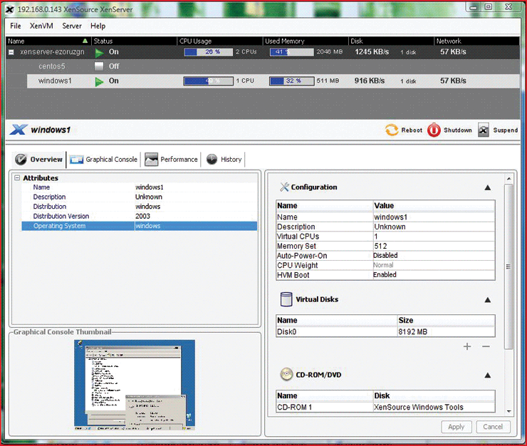527x446 pixels.
Task: Collapse the Configuration section triangle
Action: coord(488,187)
